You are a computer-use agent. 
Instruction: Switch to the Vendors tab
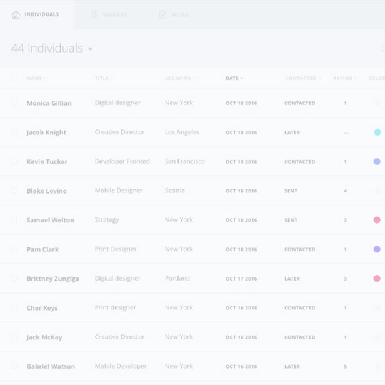[x=114, y=15]
